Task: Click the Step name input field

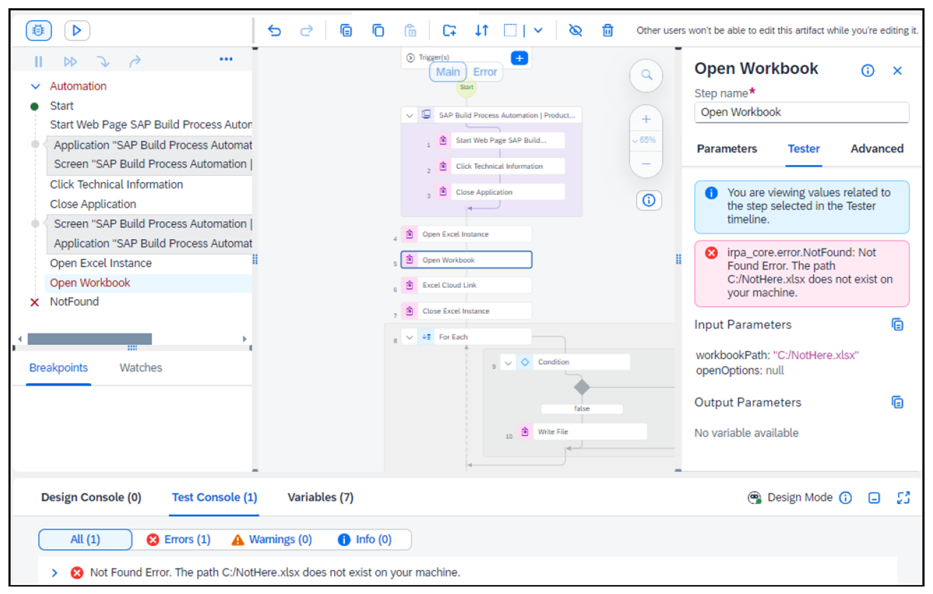Action: [x=802, y=112]
